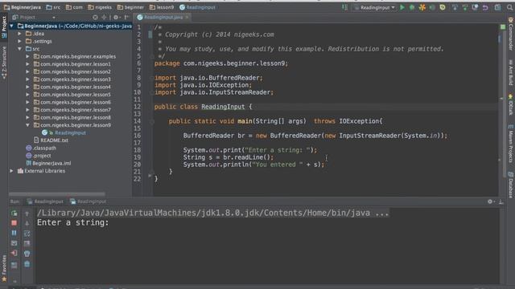Click lesson9 in the navigation breadcrumb
This screenshot has width=515, height=289.
point(162,7)
